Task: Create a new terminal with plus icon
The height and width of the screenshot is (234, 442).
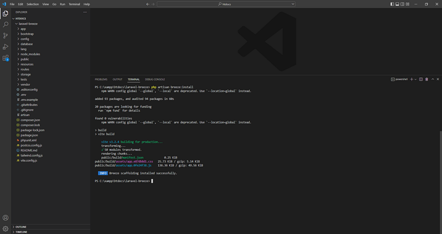Action: click(x=411, y=79)
